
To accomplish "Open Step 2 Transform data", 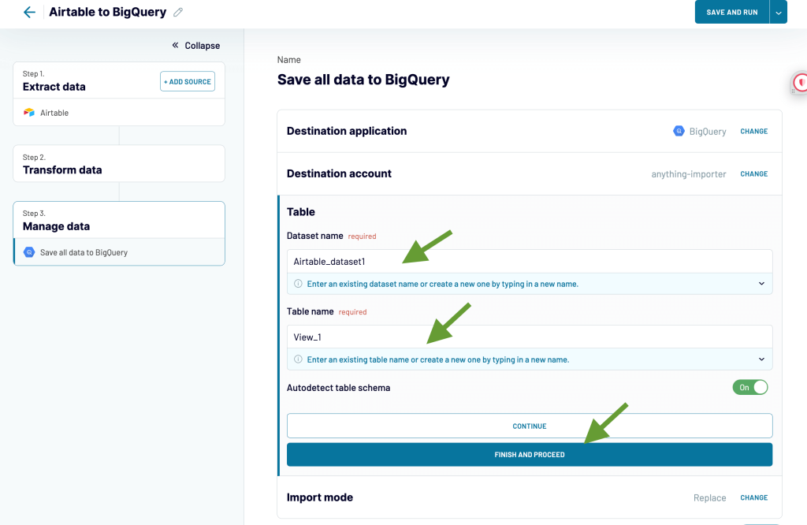I will [x=119, y=164].
